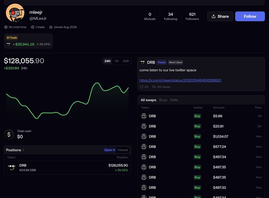Click the 4d time in the $5.86 row
The width and height of the screenshot is (269, 198).
click(259, 116)
